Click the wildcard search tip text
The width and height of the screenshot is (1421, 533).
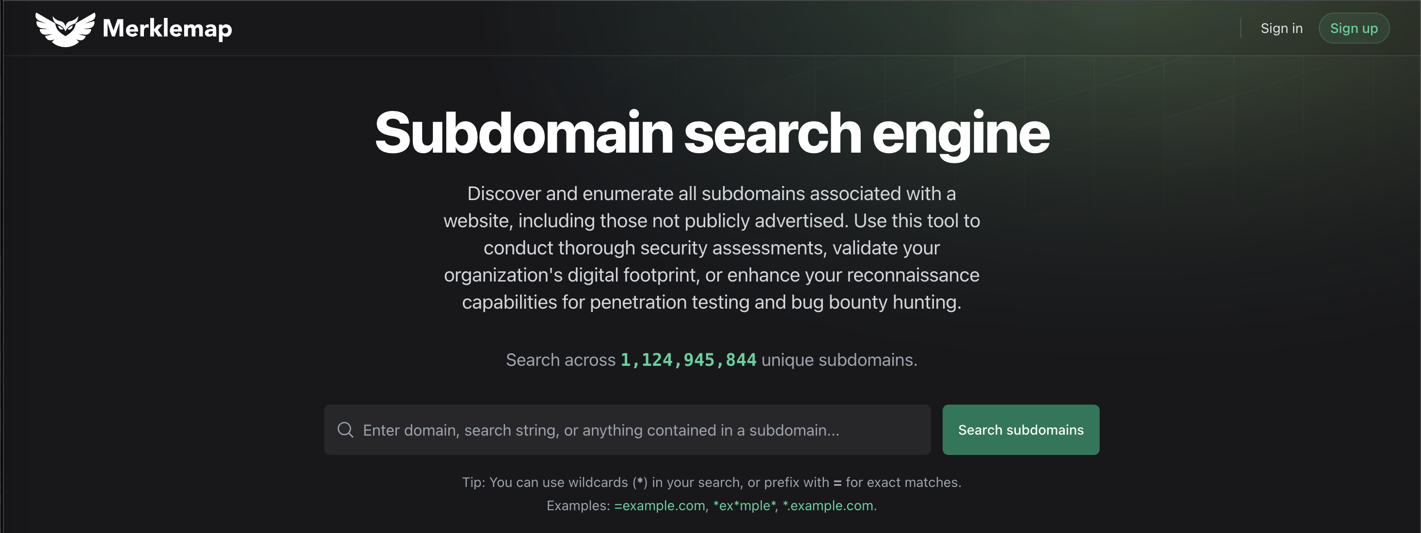pyautogui.click(x=711, y=482)
